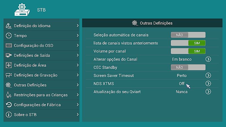Click the Definição de Área crosshair icon

click(x=9, y=65)
